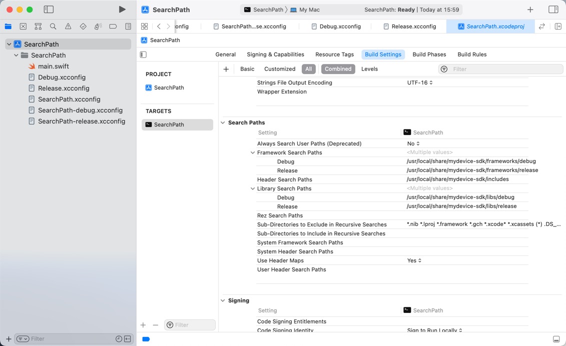
Task: Open the Report navigator icon
Action: pos(128,26)
